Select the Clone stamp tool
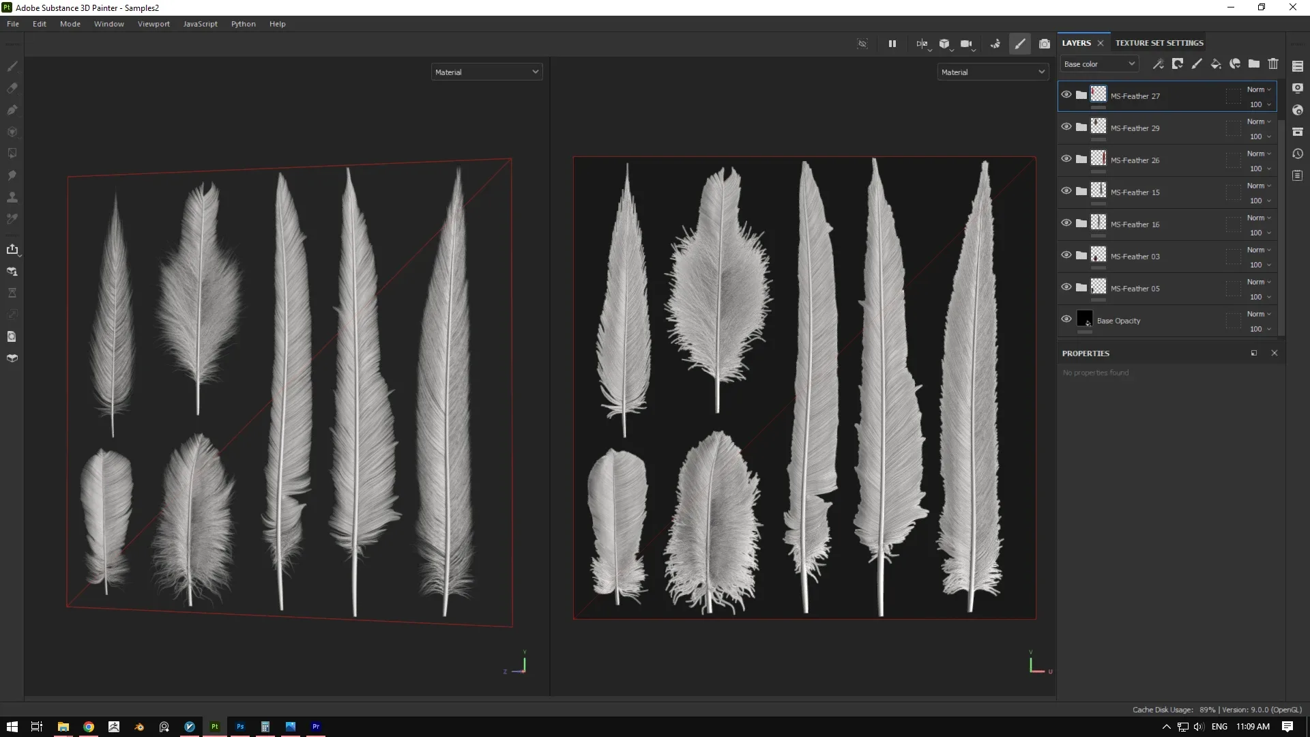The height and width of the screenshot is (737, 1310). point(12,197)
